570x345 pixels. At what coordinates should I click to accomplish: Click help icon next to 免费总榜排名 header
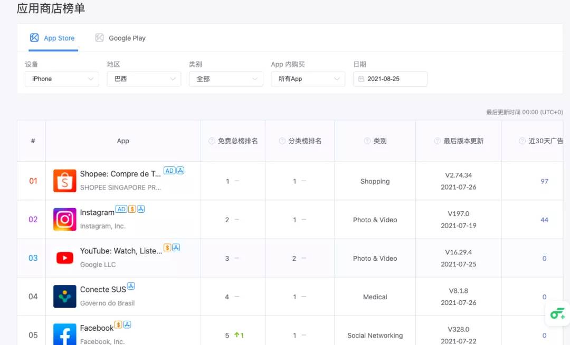(x=212, y=141)
